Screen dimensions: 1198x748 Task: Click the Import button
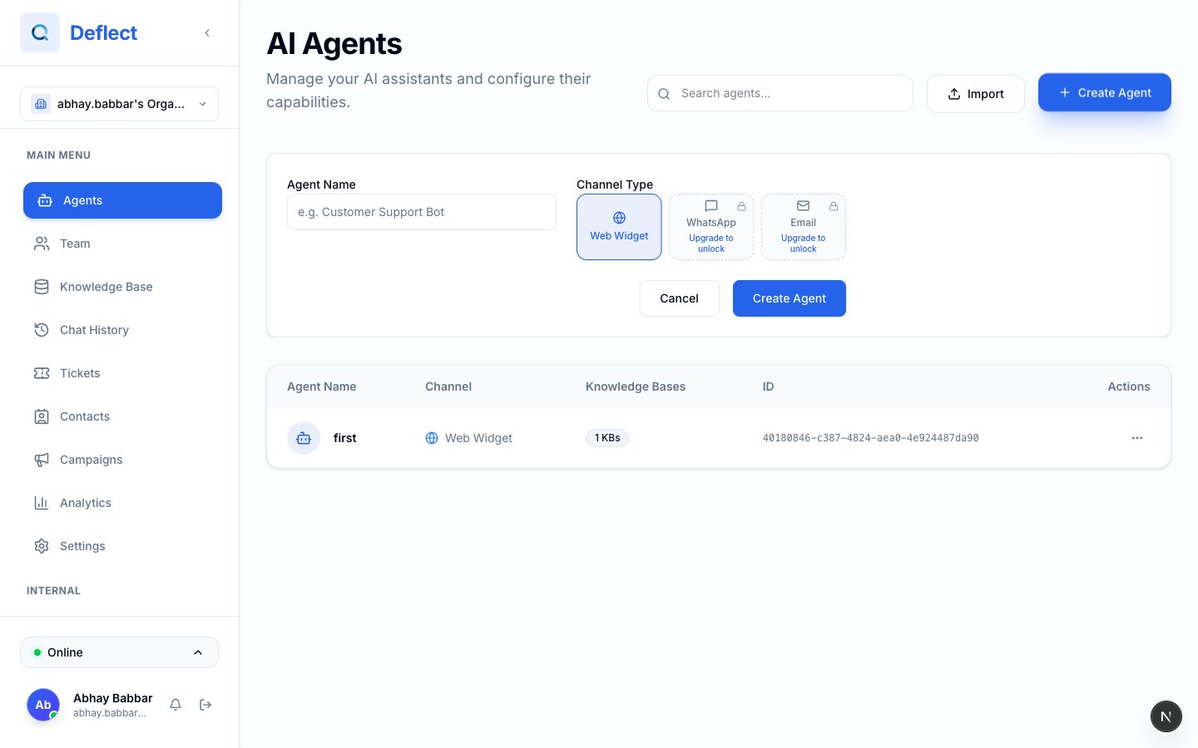point(976,94)
